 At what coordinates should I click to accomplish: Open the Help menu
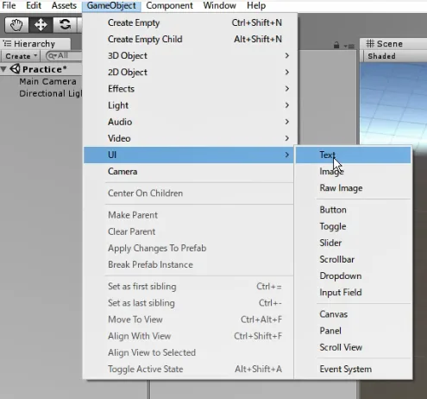click(x=256, y=5)
